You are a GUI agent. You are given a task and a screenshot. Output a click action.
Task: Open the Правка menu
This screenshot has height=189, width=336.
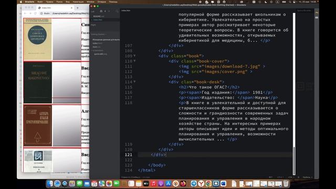pyautogui.click(x=49, y=2)
